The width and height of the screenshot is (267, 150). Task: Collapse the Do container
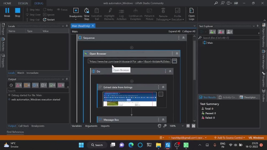point(170,71)
